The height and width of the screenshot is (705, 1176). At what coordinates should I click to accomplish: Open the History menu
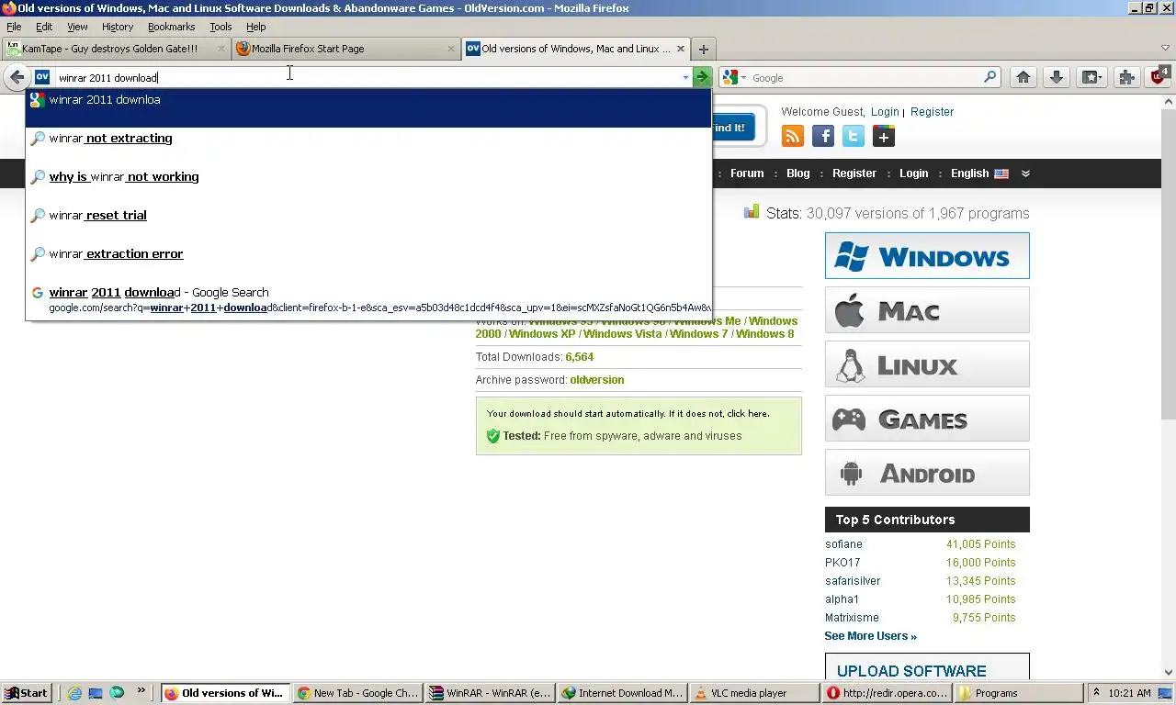coord(118,27)
